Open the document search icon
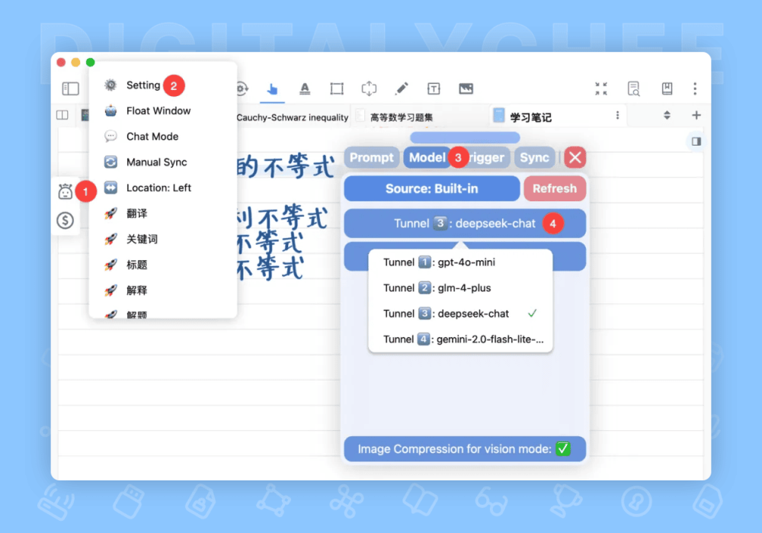Image resolution: width=762 pixels, height=533 pixels. (634, 88)
